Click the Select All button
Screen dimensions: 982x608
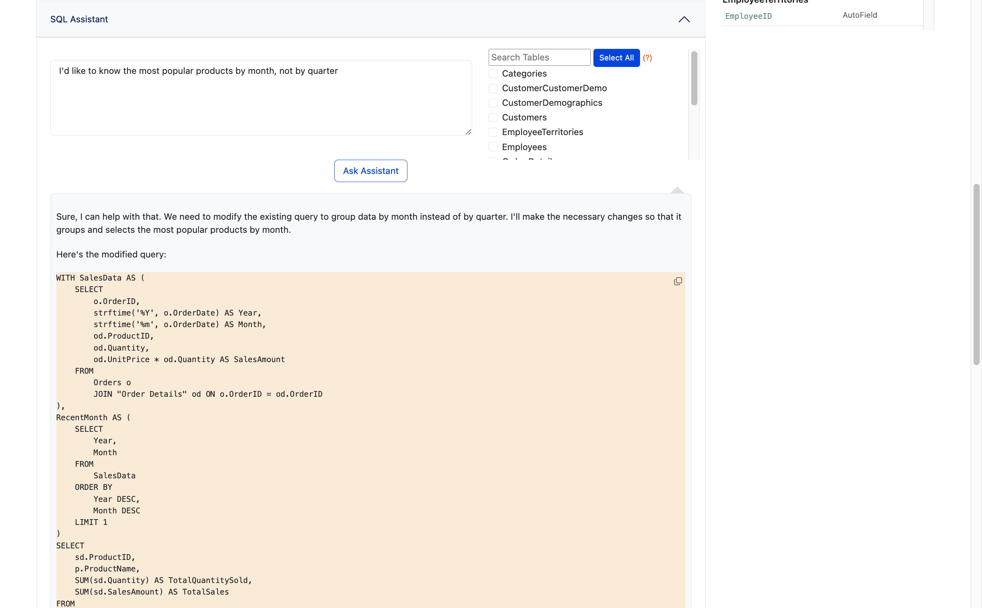pyautogui.click(x=617, y=57)
